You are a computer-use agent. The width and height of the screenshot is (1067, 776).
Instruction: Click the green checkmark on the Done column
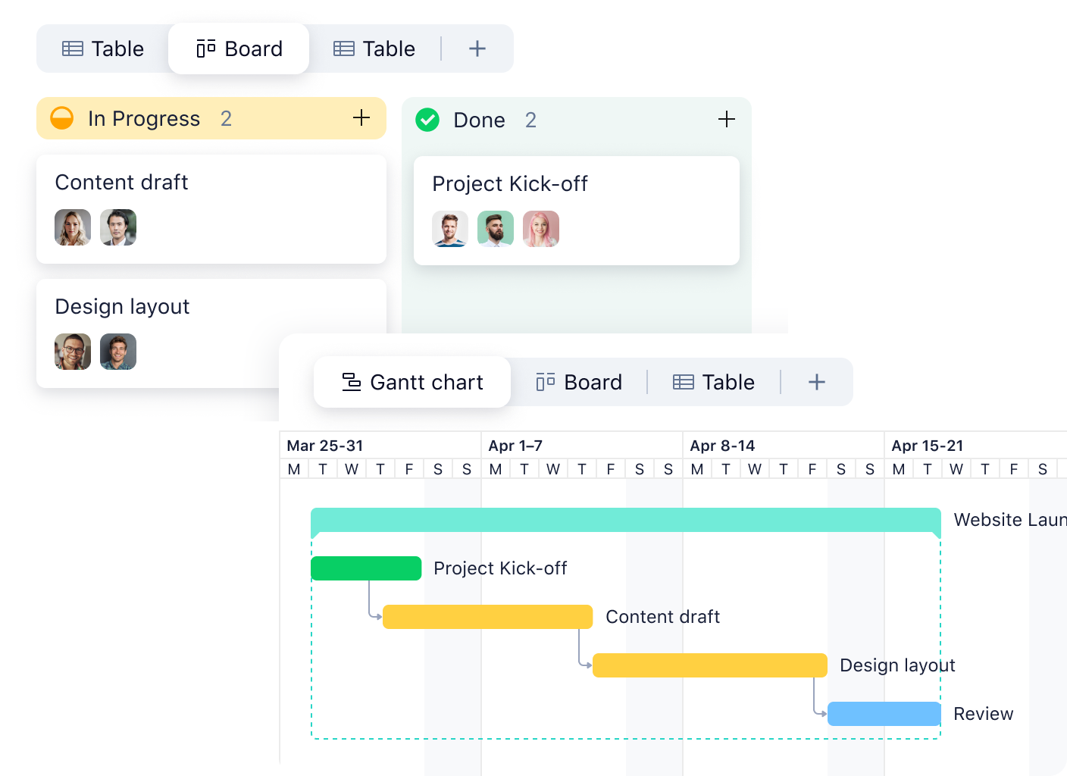[x=427, y=120]
